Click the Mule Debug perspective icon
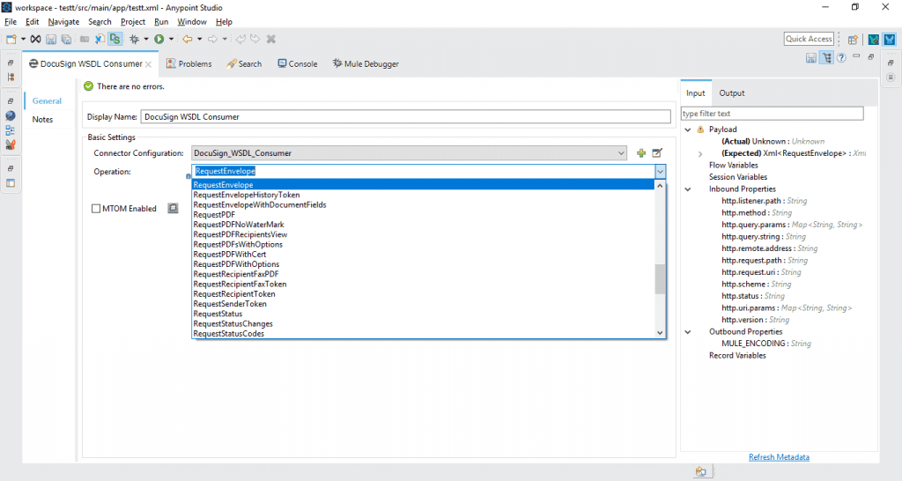Image resolution: width=902 pixels, height=481 pixels. 874,39
